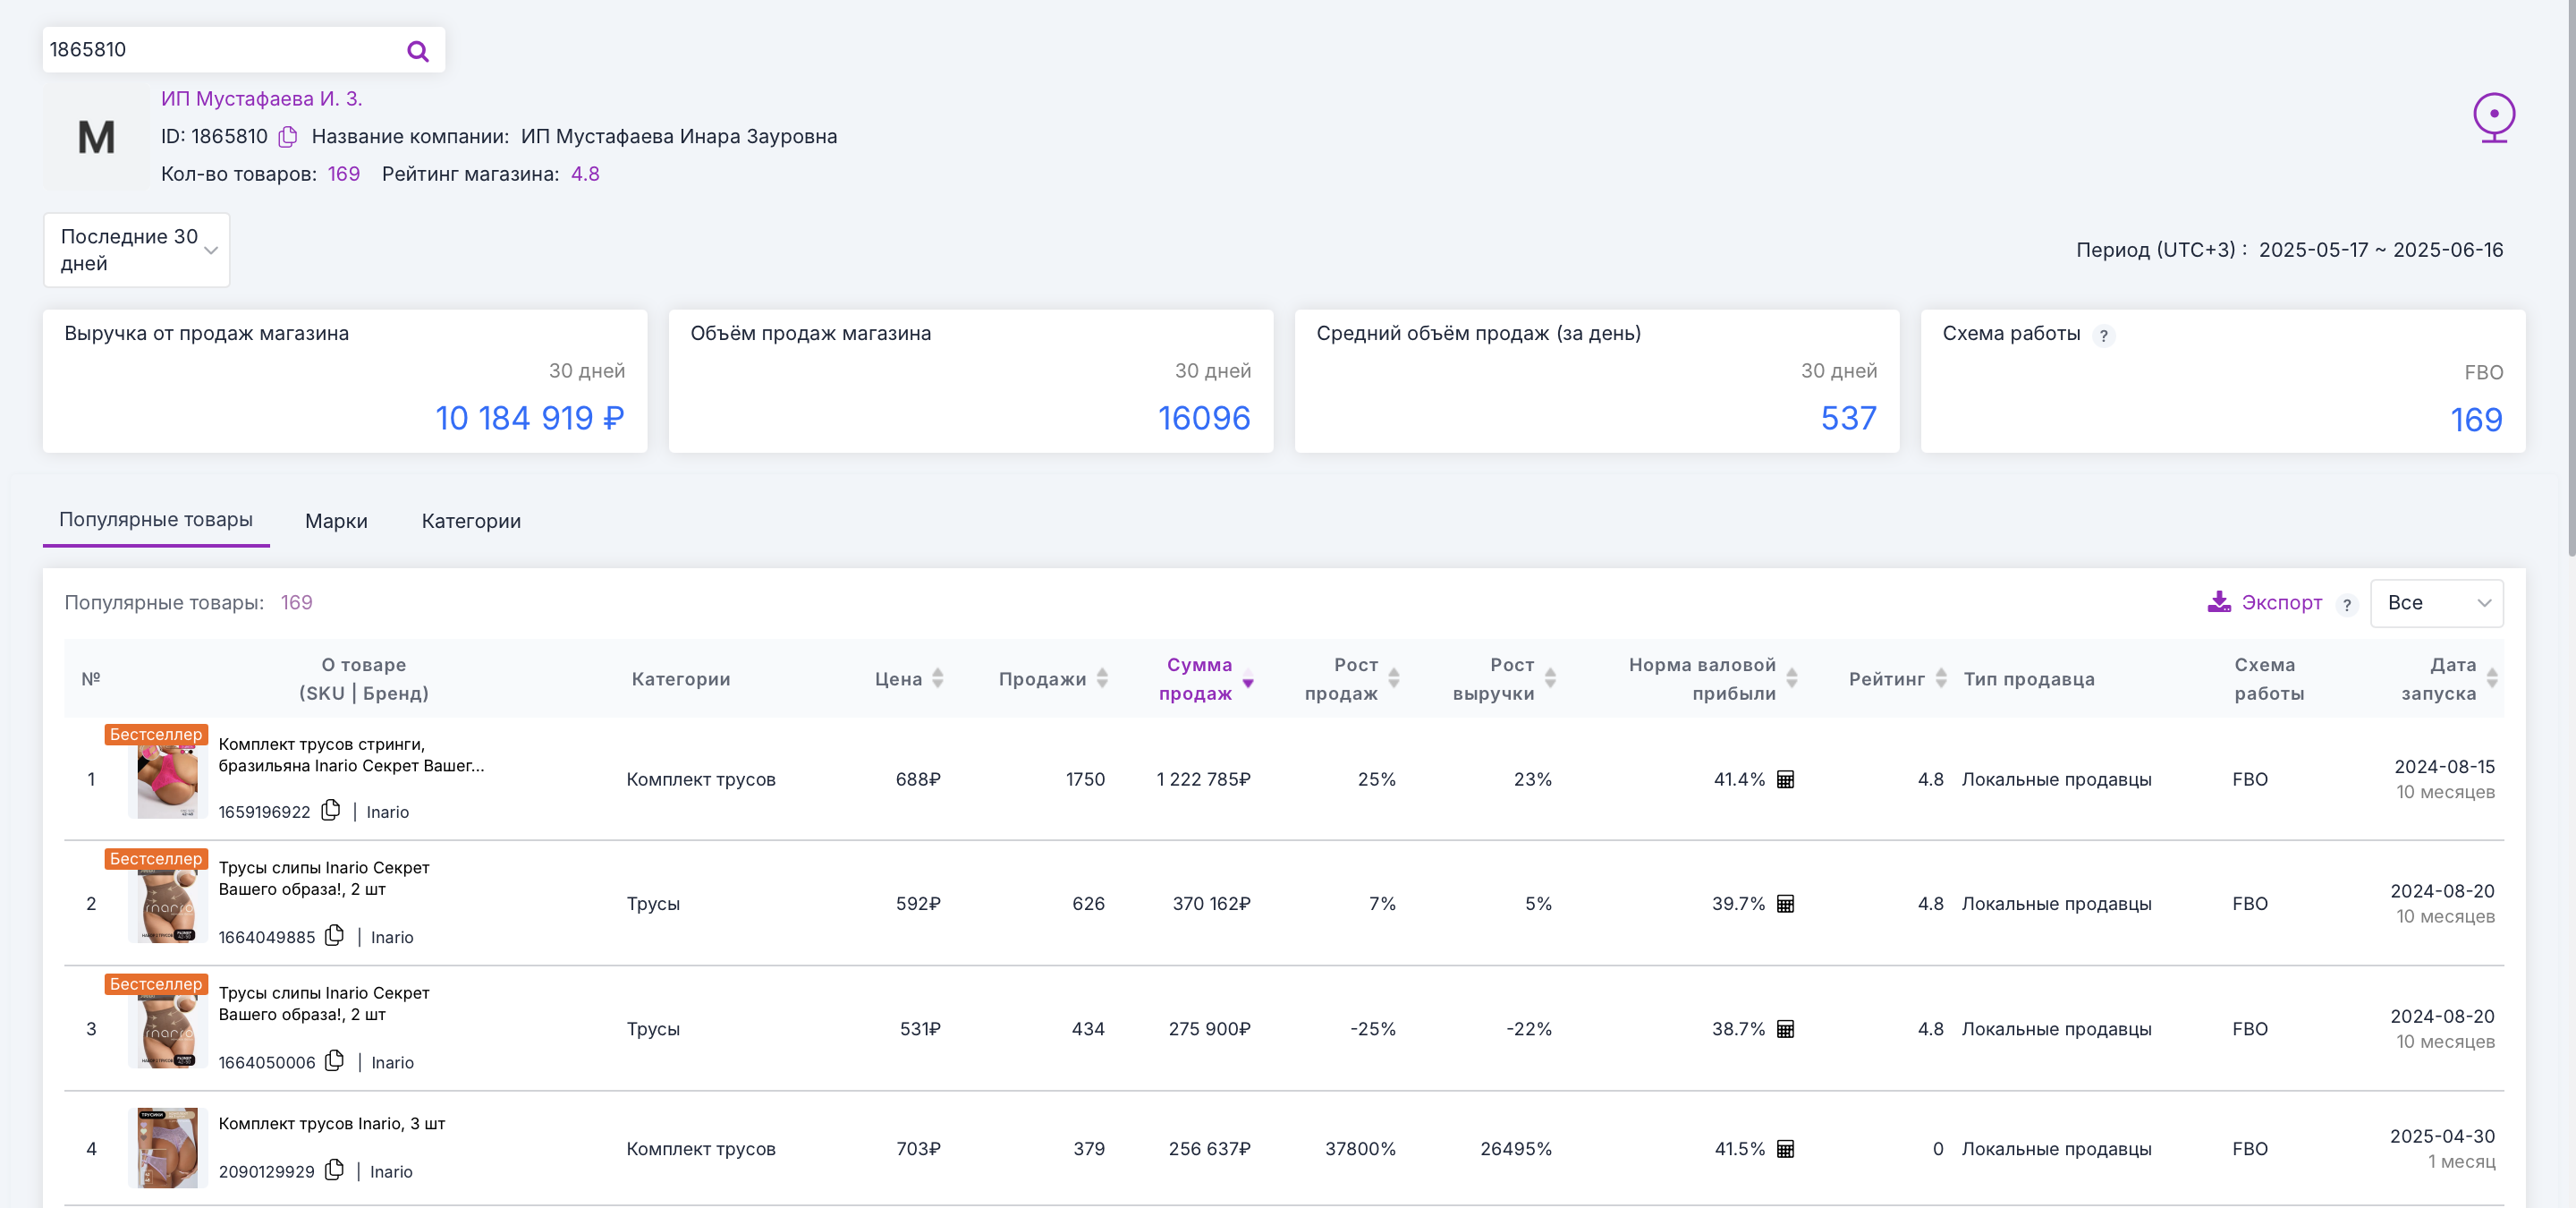Click the Экспорт link
Viewport: 2576px width, 1208px height.
coord(2281,602)
